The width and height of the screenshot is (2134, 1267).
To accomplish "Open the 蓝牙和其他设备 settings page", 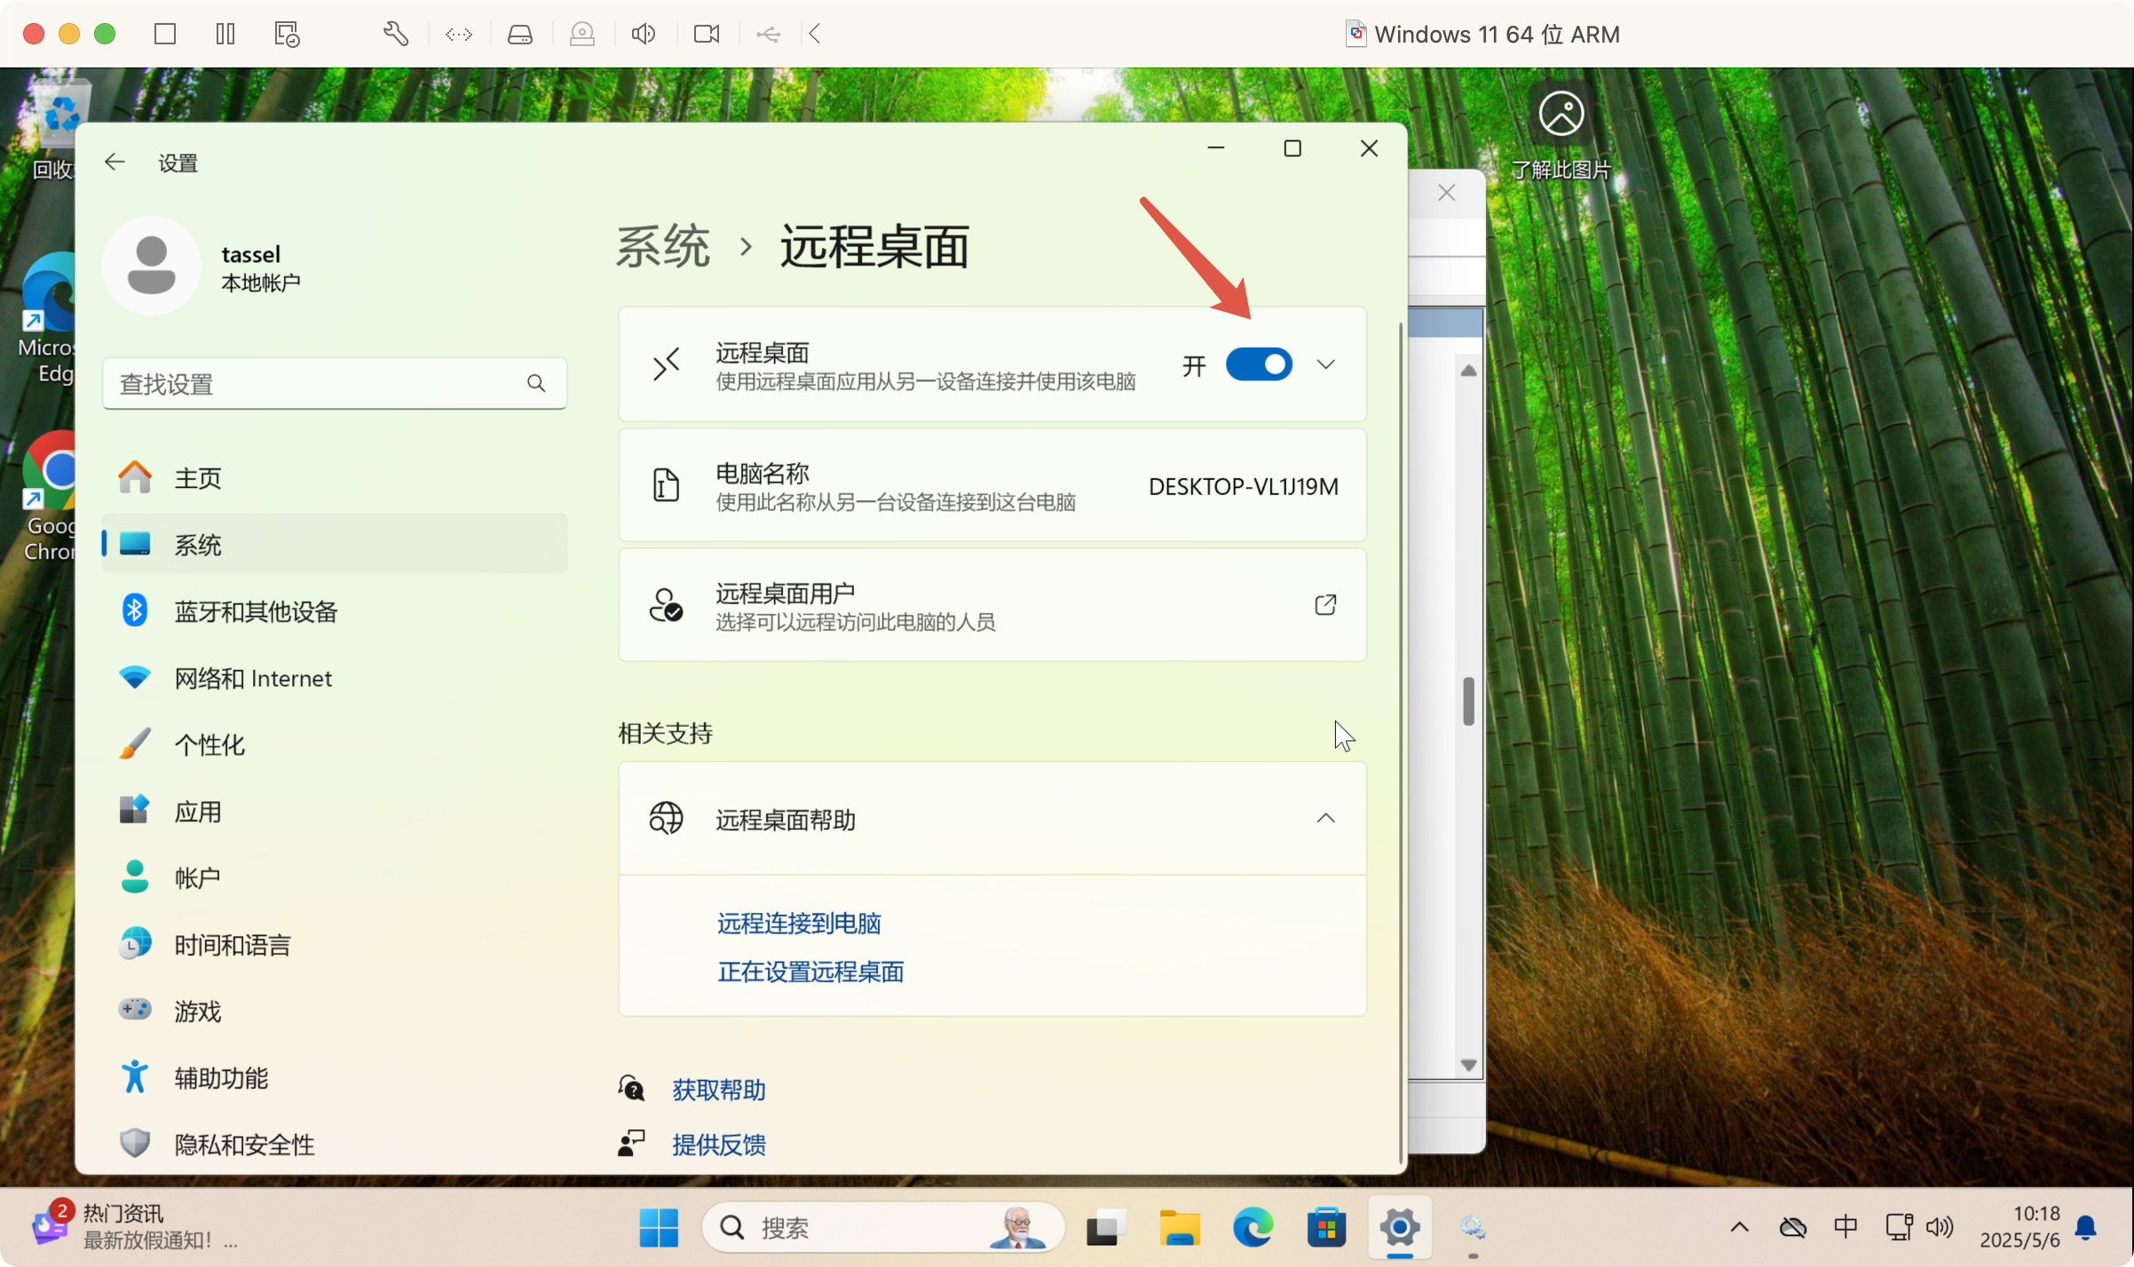I will [x=256, y=611].
